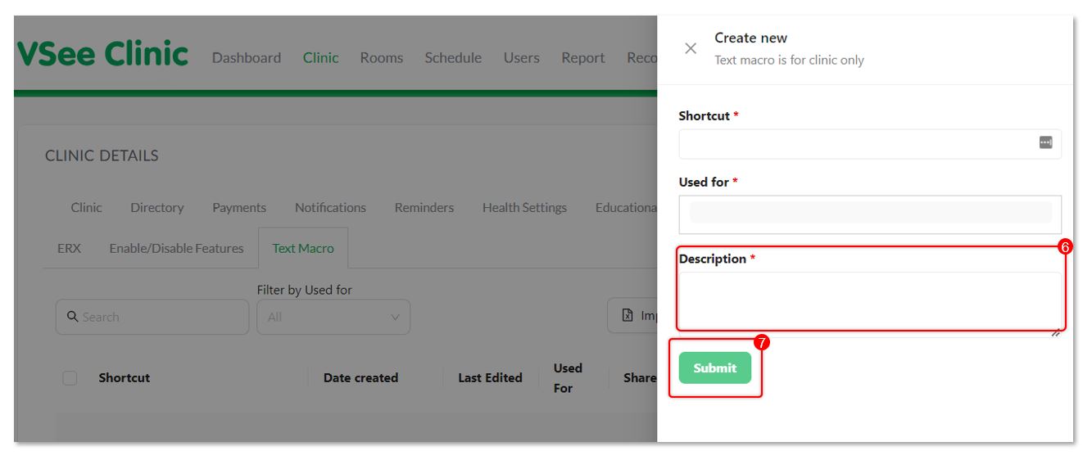Submit the new text macro
This screenshot has width=1092, height=469.
[715, 368]
